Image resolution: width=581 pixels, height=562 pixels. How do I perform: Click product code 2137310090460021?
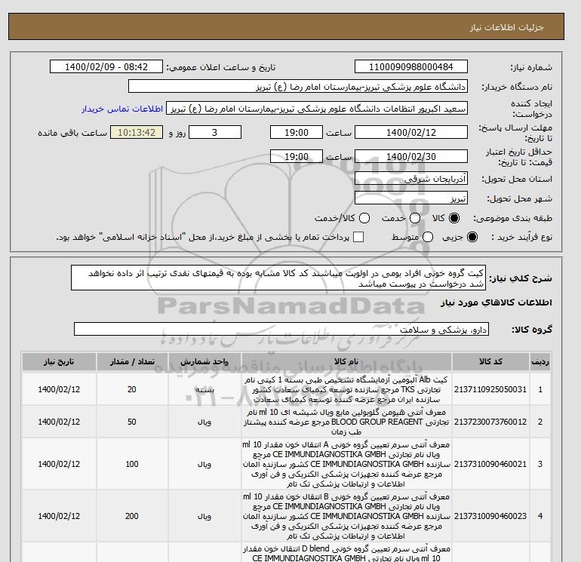pyautogui.click(x=490, y=464)
